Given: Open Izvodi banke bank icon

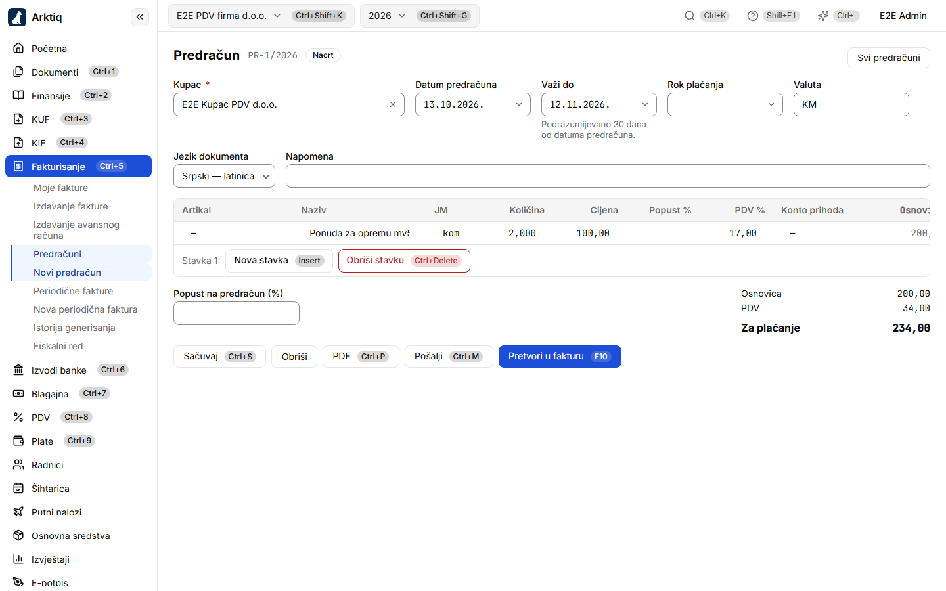Looking at the screenshot, I should point(18,370).
